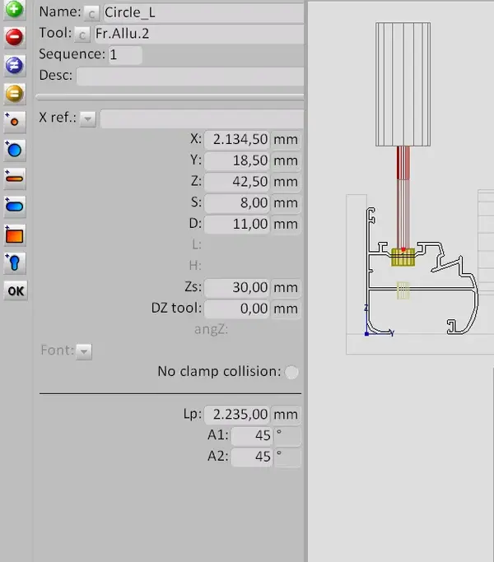494x562 pixels.
Task: Add a blue circle machining
Action: coord(14,150)
